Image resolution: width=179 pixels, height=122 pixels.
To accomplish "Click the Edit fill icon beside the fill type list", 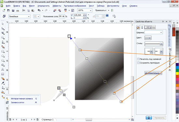I will (4, 16).
